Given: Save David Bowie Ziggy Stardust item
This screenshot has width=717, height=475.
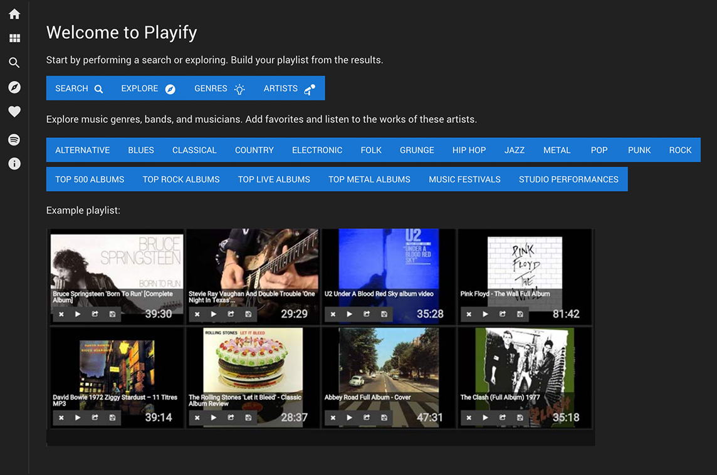Looking at the screenshot, I should point(112,417).
